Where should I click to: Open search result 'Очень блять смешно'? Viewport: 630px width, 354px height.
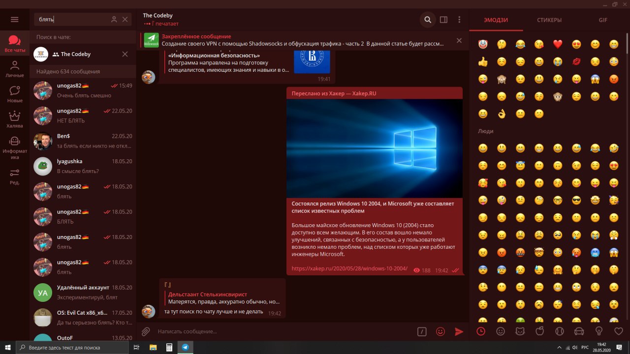[83, 90]
